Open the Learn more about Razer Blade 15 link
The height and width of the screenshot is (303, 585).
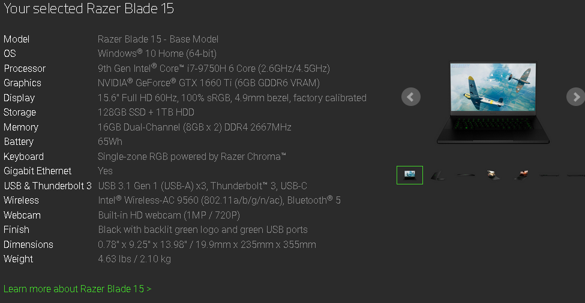click(x=77, y=289)
